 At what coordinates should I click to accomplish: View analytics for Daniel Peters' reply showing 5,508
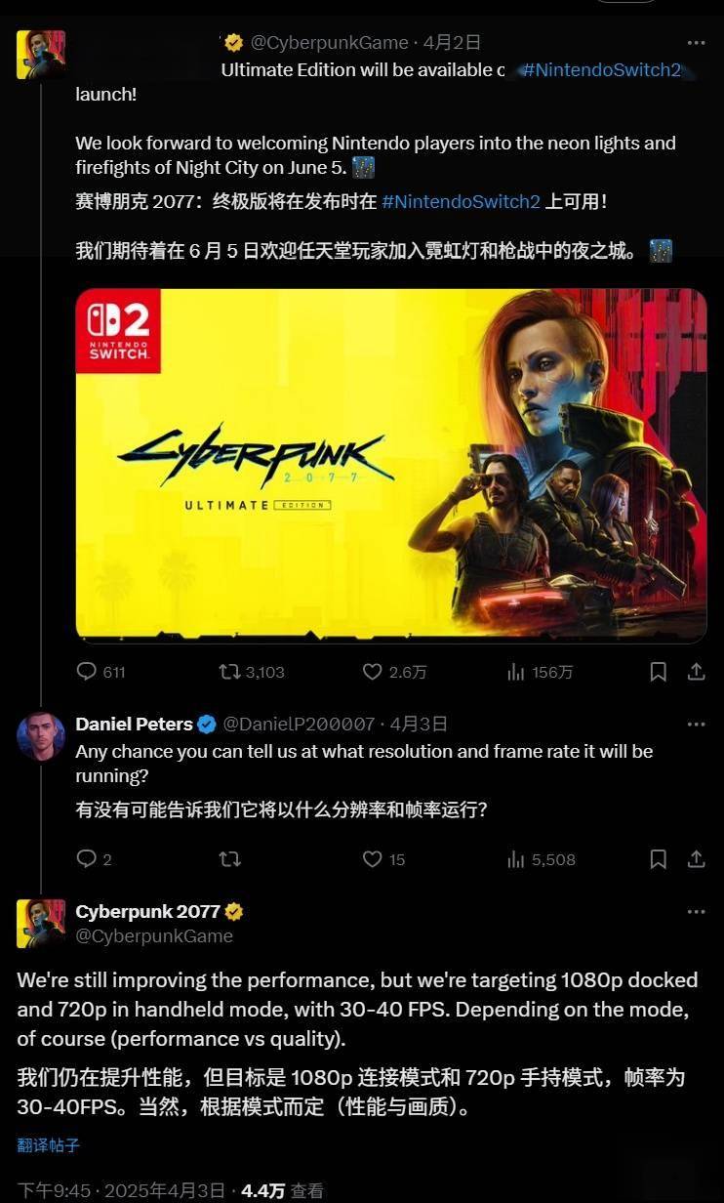pyautogui.click(x=542, y=859)
